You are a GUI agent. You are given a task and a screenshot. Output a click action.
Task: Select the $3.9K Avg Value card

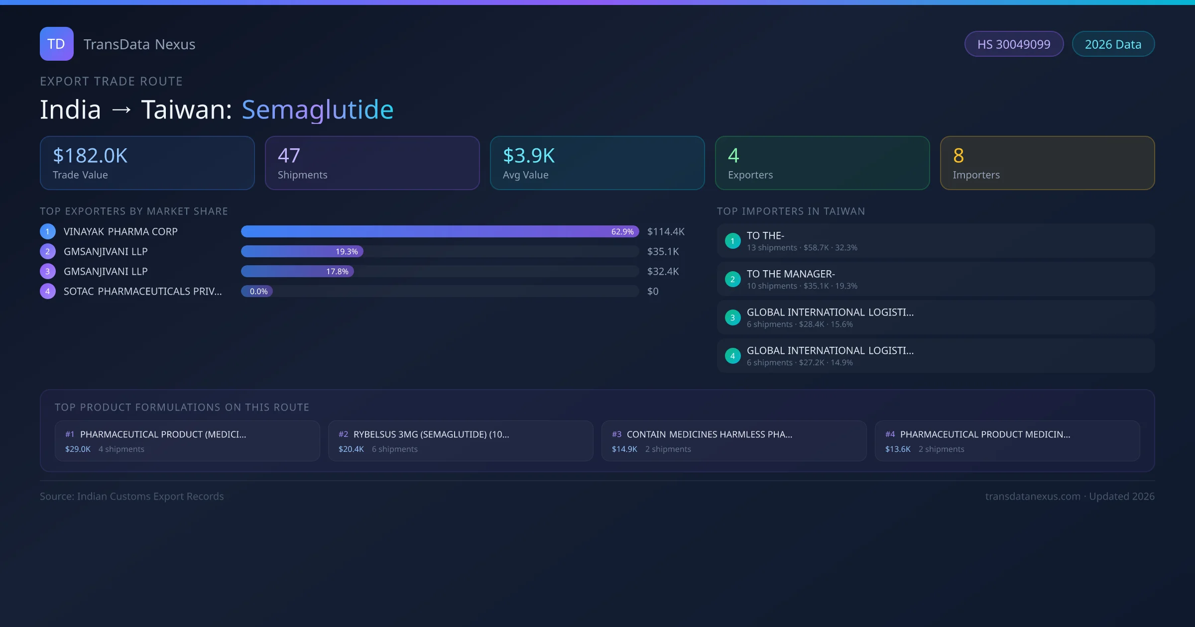pyautogui.click(x=597, y=163)
